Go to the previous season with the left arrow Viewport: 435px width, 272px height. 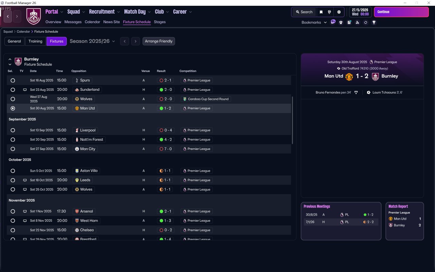click(125, 41)
